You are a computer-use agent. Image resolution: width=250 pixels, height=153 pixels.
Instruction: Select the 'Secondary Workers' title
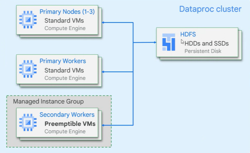[67, 115]
